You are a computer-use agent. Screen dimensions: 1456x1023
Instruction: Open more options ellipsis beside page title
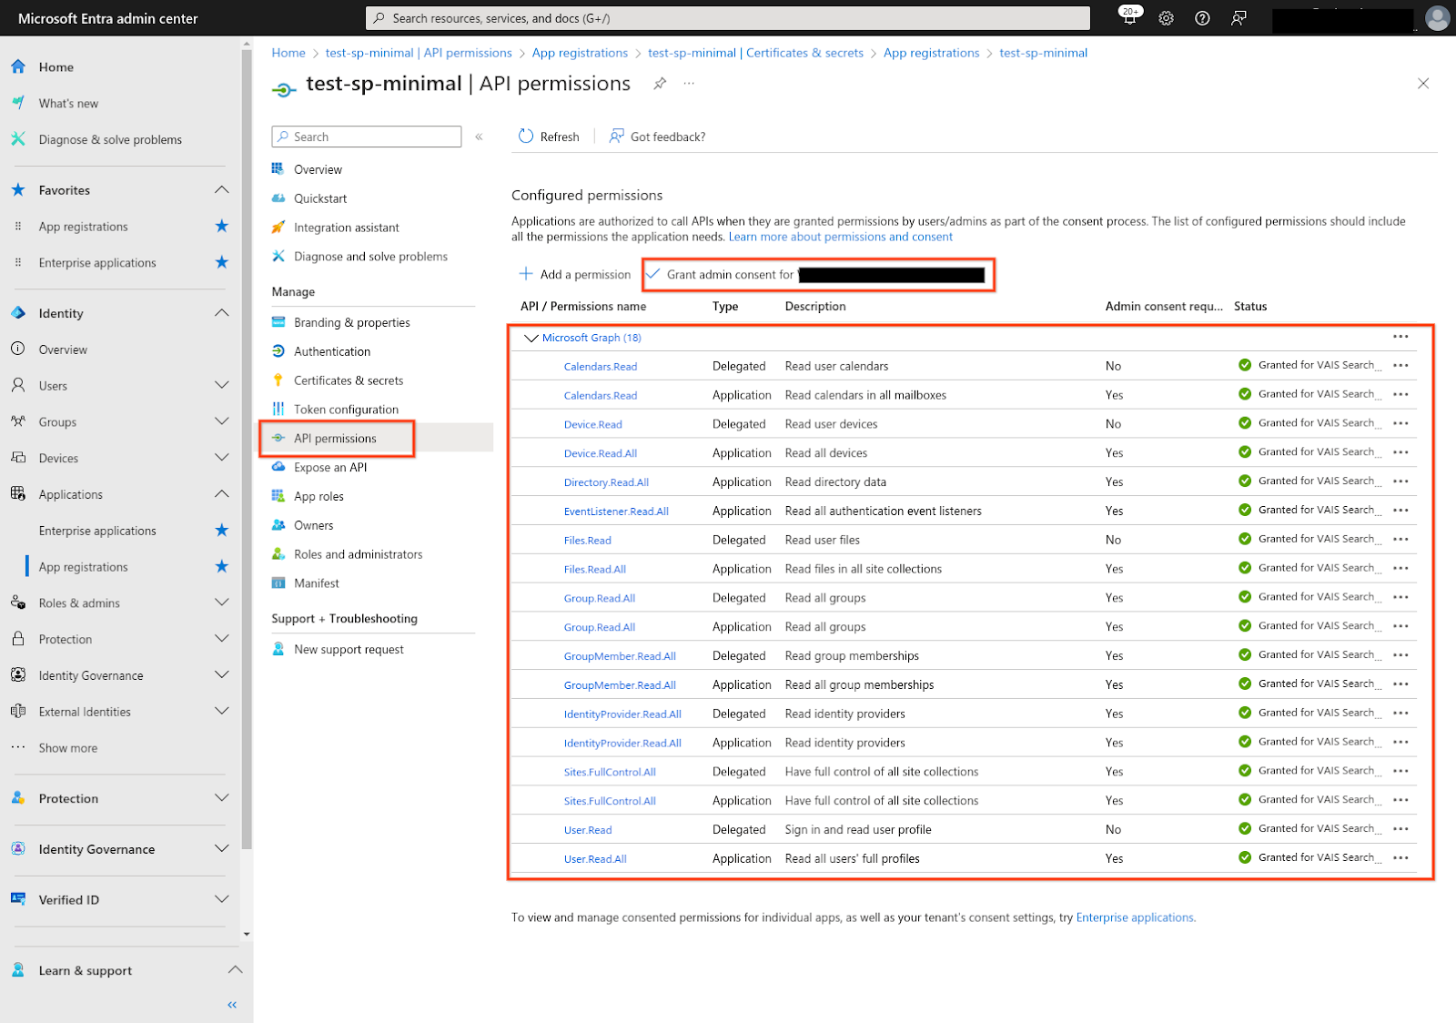click(x=689, y=83)
